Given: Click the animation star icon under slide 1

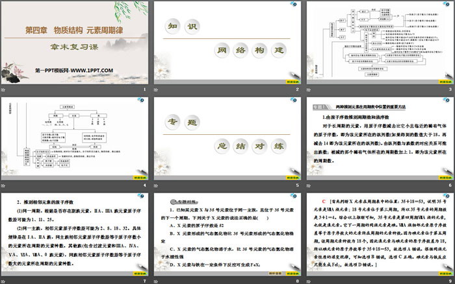Looking at the screenshot, I should click(x=3, y=89).
